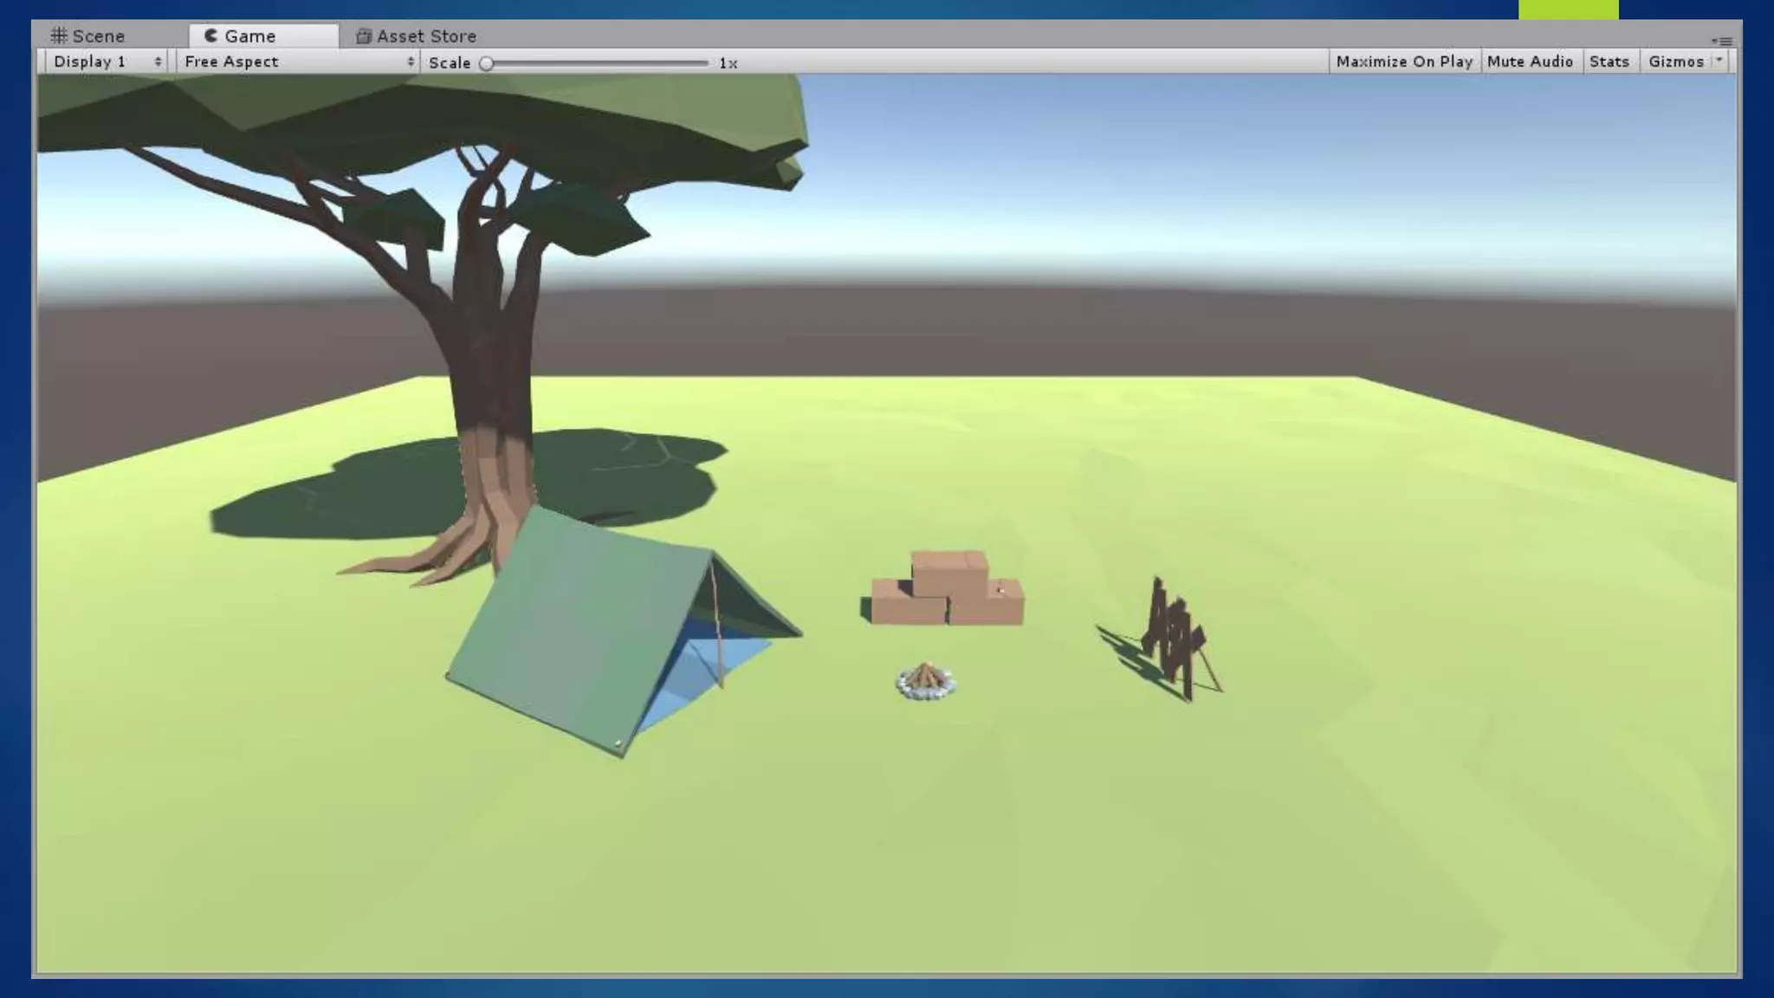The width and height of the screenshot is (1774, 998).
Task: Click the grid icon on the Scene tab
Action: point(59,36)
